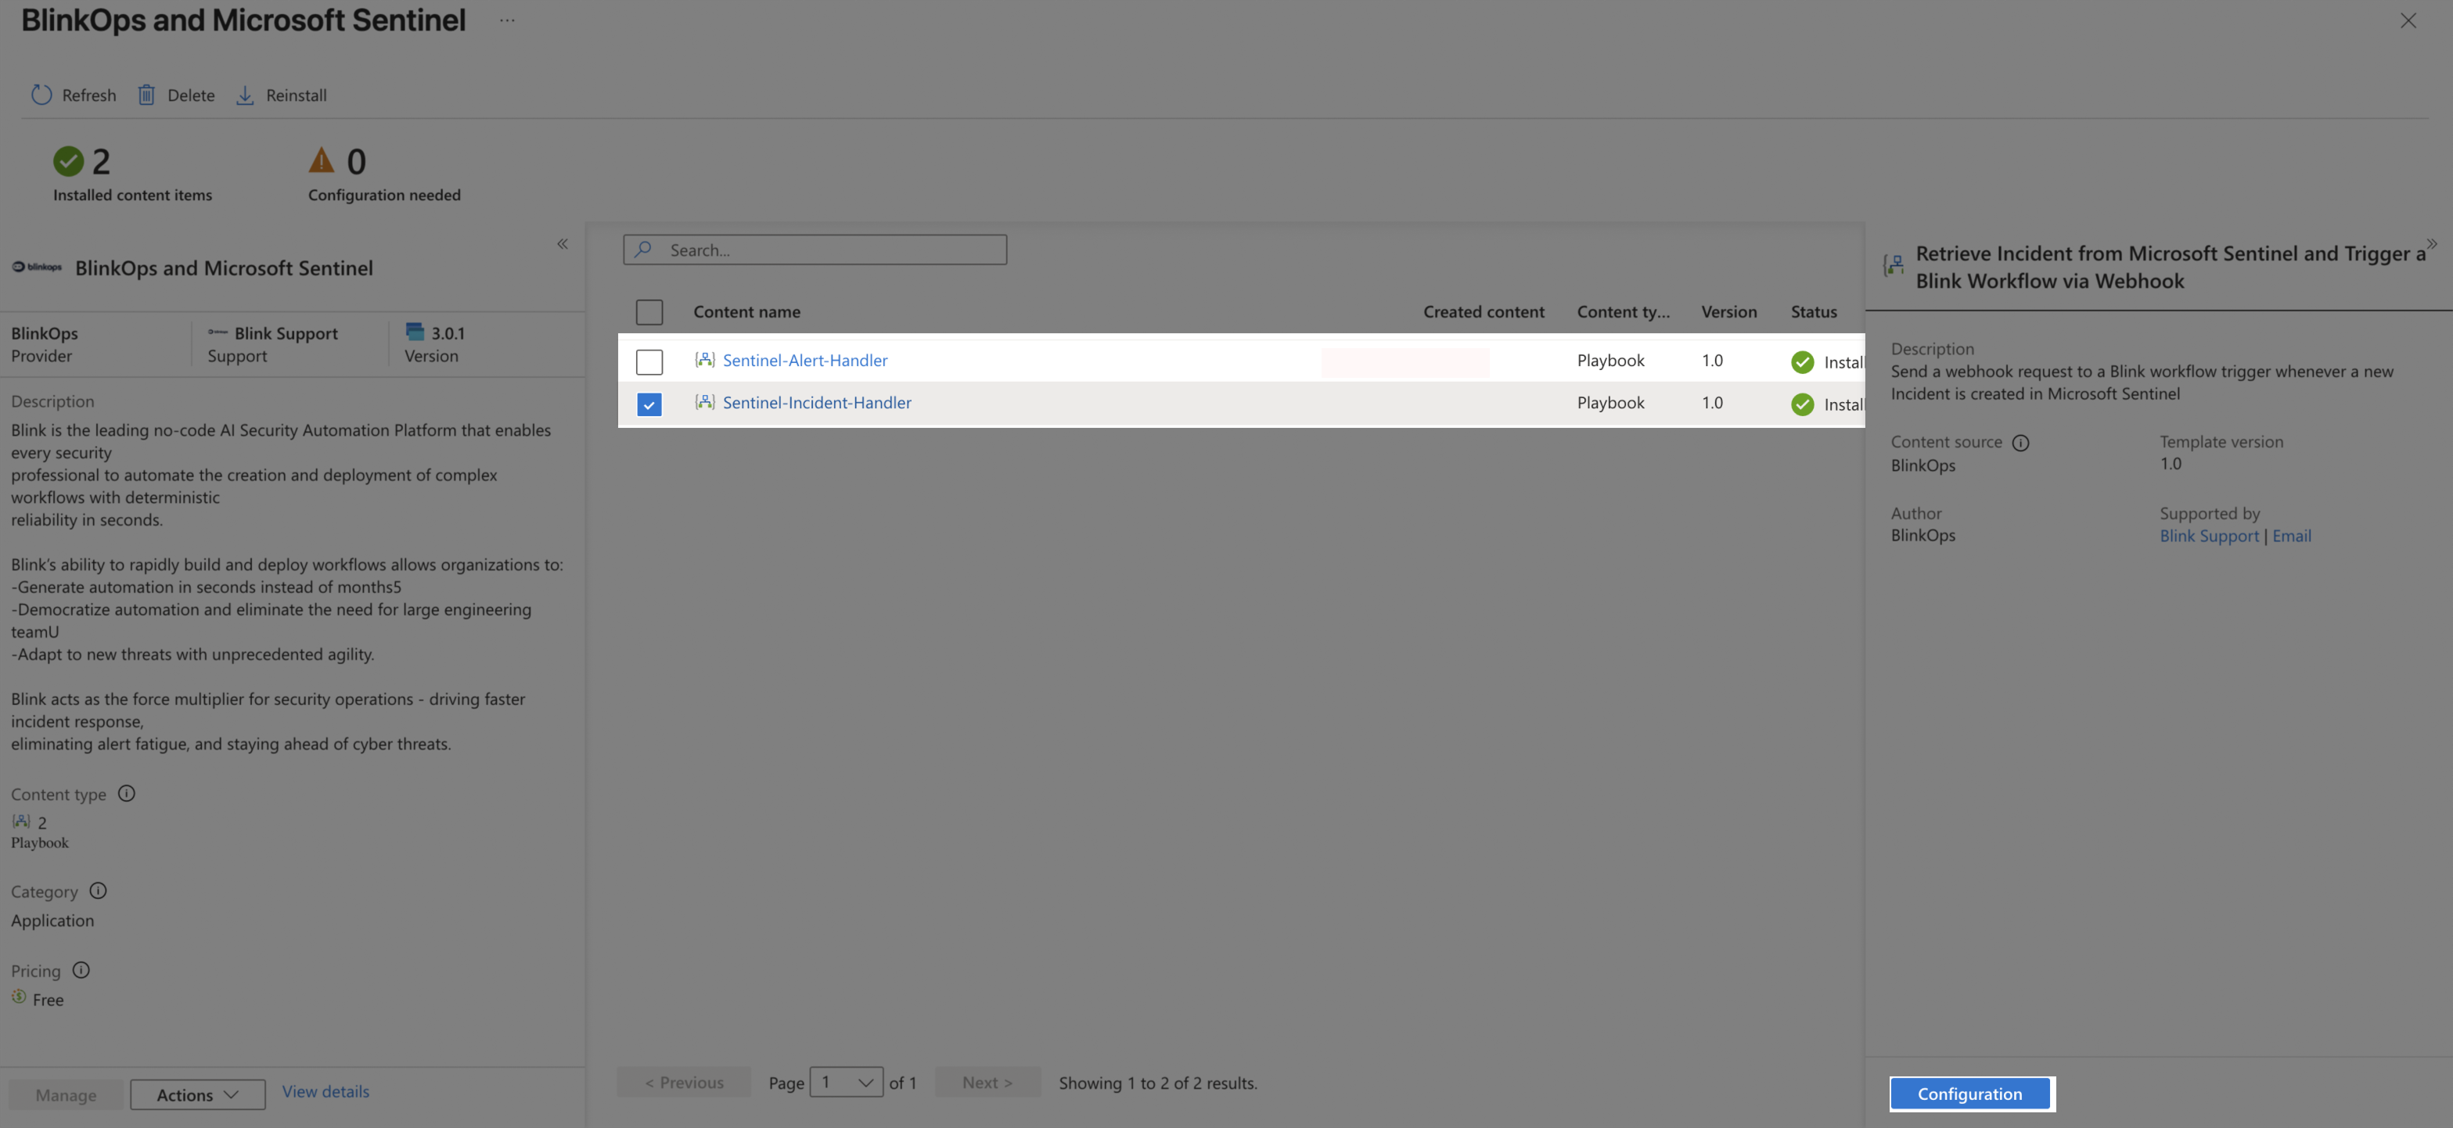
Task: Click the Refresh icon in the toolbar
Action: (x=41, y=95)
